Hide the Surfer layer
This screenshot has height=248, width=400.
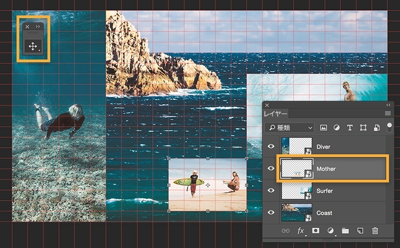click(x=271, y=190)
